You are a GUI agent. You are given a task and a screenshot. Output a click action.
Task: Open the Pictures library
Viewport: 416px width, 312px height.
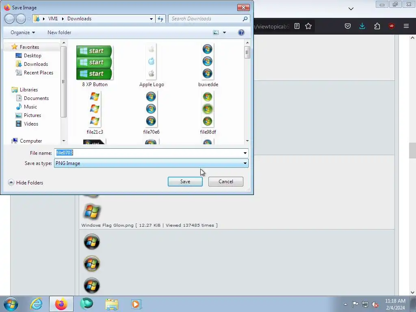click(32, 115)
